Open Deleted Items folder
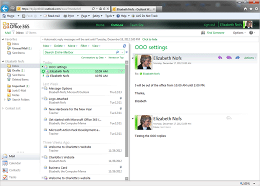Screen dimensions: 260x186 coord(20,79)
